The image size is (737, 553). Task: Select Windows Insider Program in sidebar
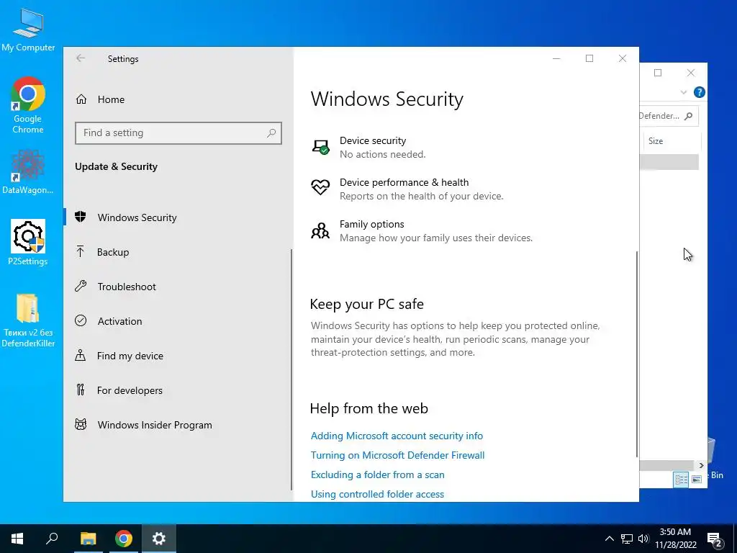(178, 425)
